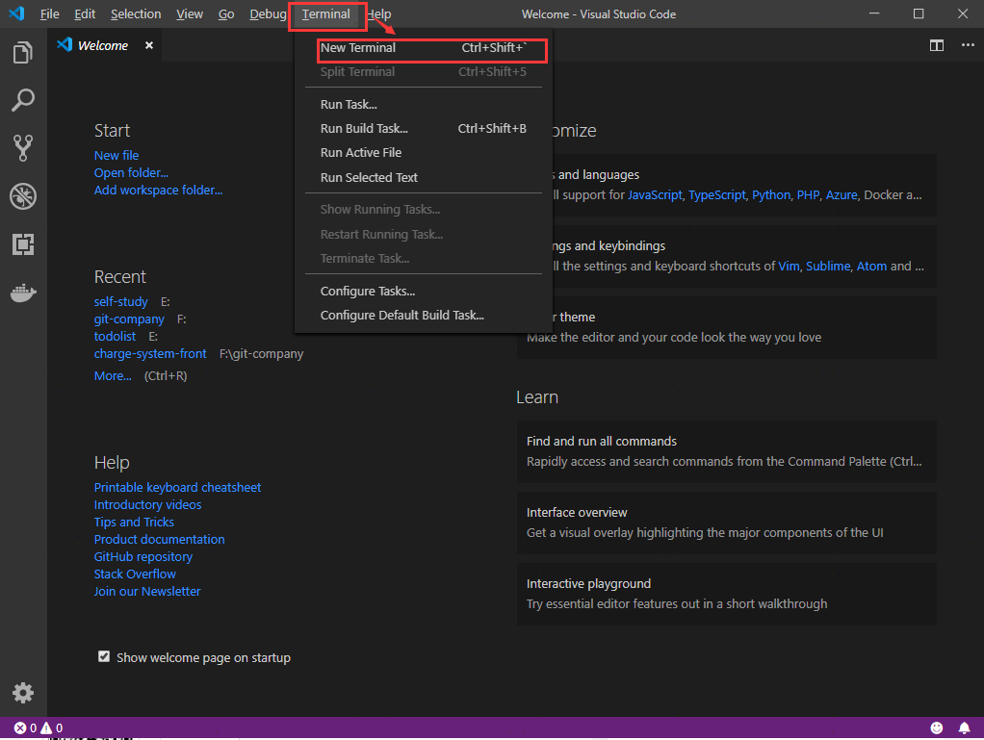Click the feedback smiley in status bar
The height and width of the screenshot is (740, 984).
936,727
